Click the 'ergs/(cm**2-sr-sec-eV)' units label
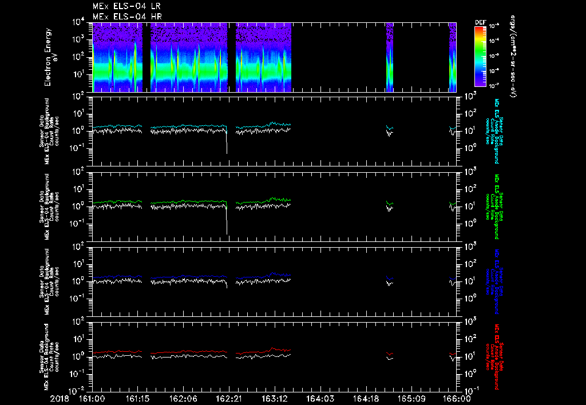This screenshot has width=586, height=405. tap(513, 57)
